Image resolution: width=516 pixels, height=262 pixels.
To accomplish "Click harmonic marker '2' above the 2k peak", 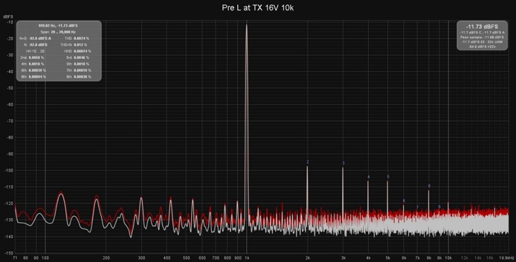I will 308,162.
